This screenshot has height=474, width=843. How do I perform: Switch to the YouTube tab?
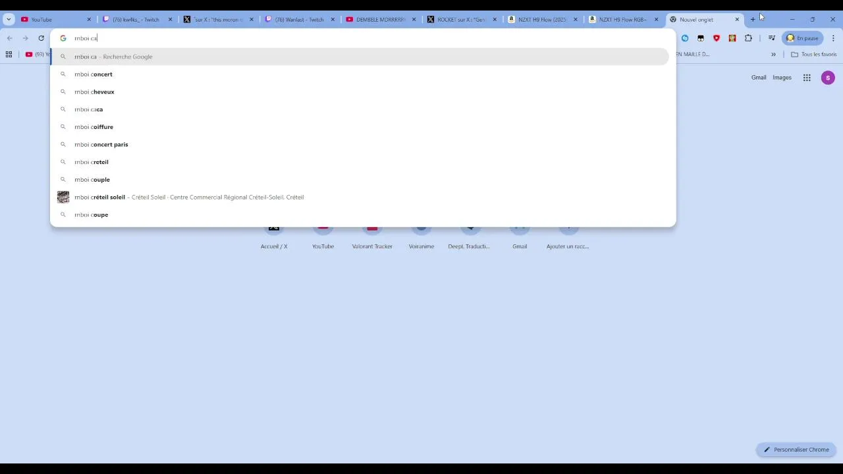(55, 19)
